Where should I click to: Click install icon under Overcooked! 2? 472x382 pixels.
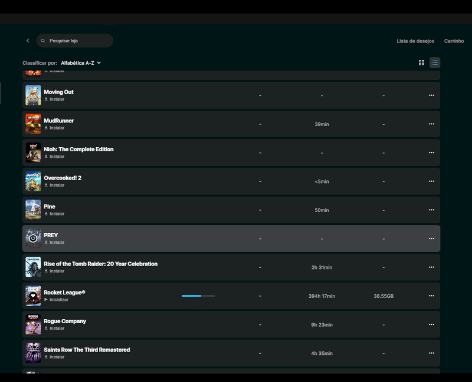[46, 185]
